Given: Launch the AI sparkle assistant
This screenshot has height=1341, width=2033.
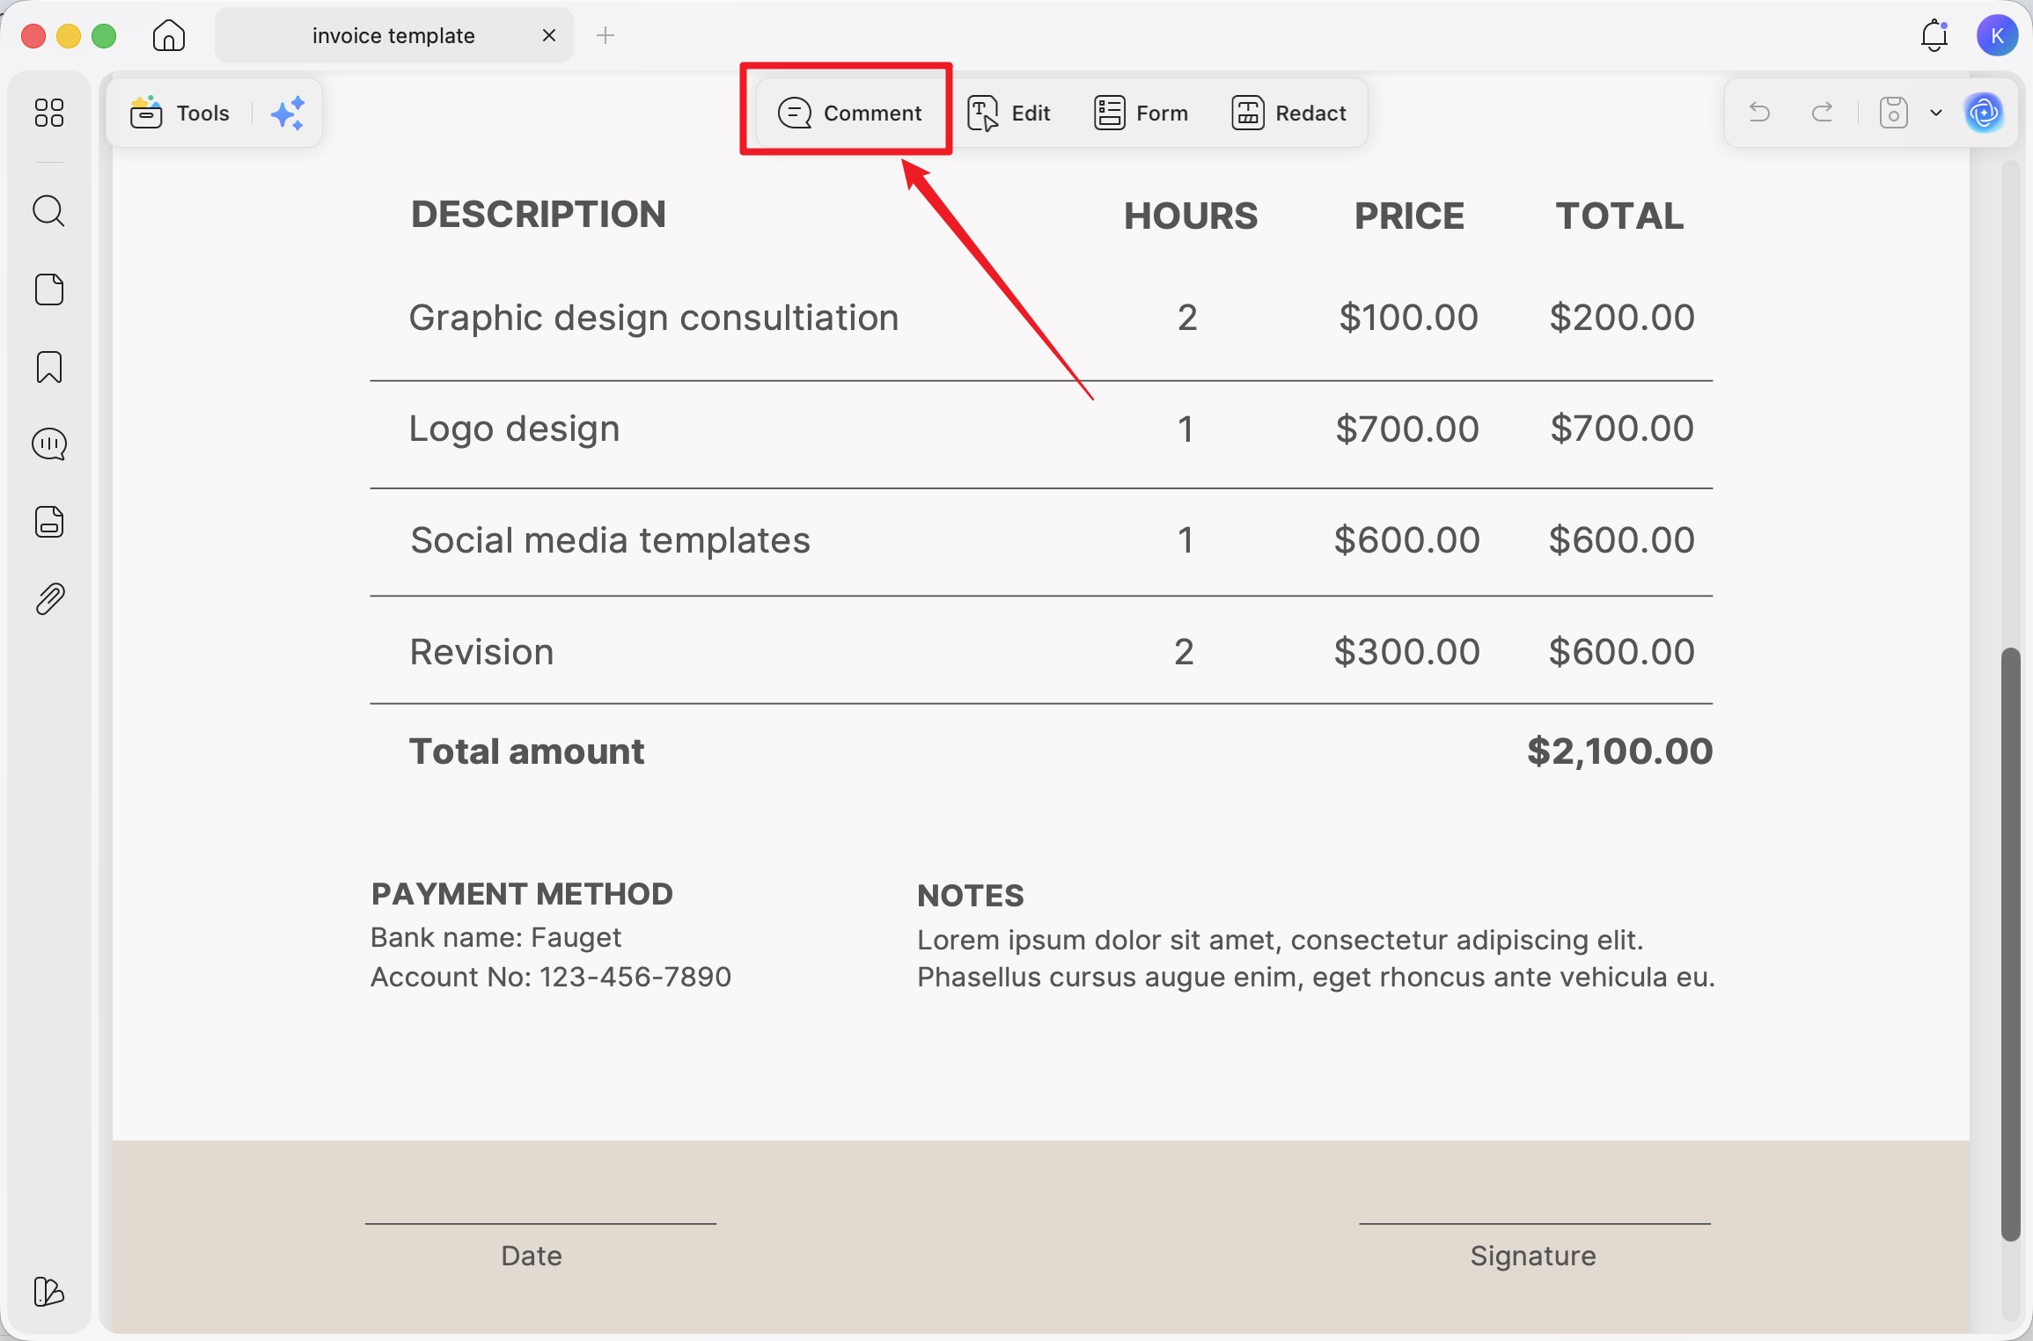Looking at the screenshot, I should 287,113.
